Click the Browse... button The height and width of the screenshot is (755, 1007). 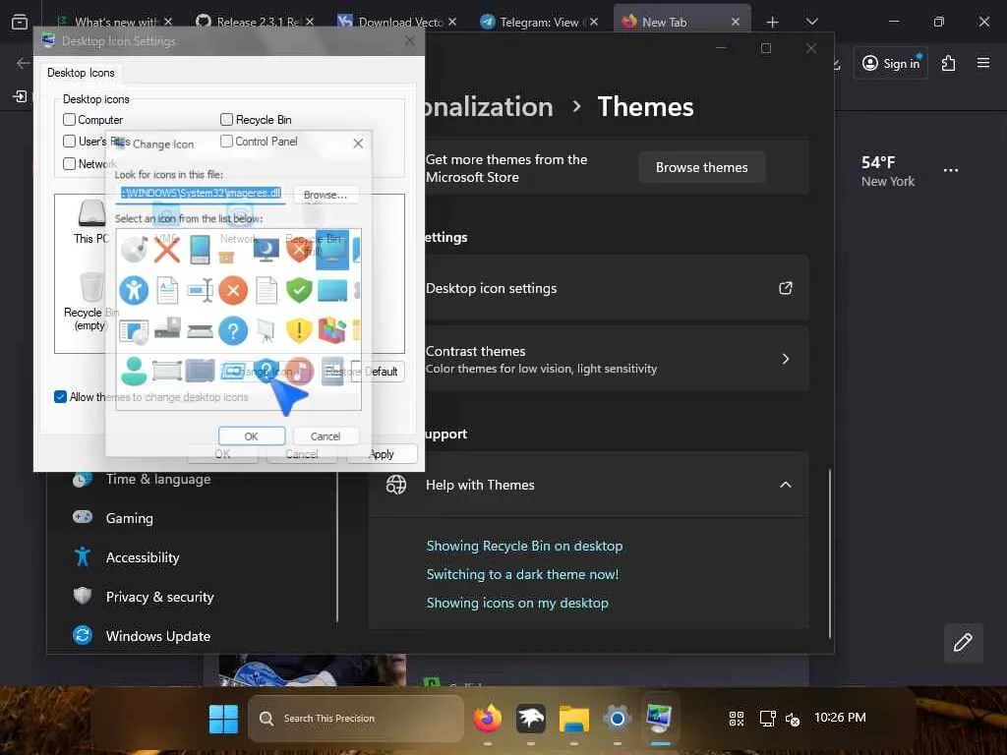325,195
